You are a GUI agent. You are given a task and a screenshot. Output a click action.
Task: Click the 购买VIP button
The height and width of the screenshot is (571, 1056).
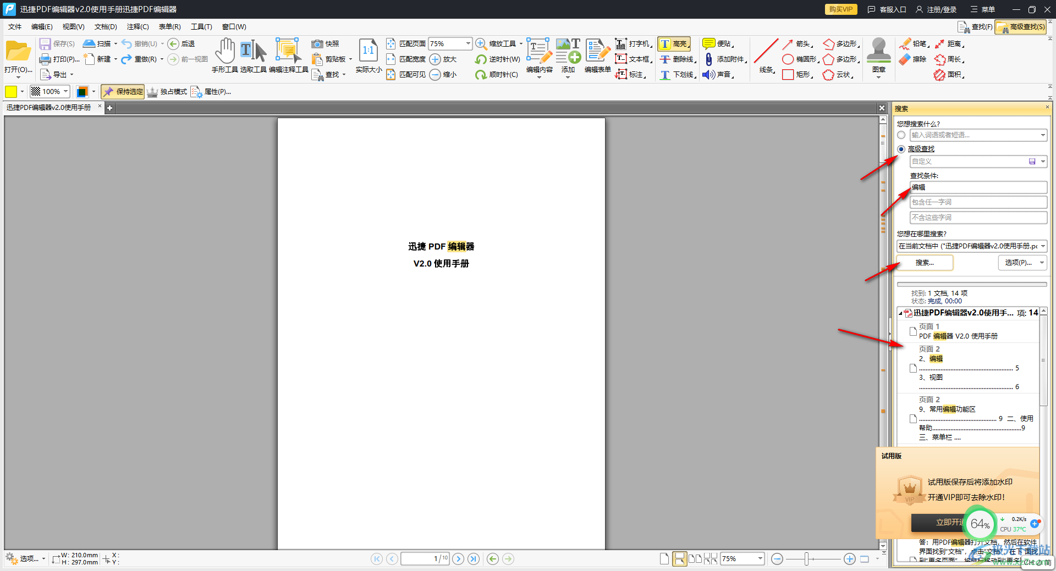point(840,9)
